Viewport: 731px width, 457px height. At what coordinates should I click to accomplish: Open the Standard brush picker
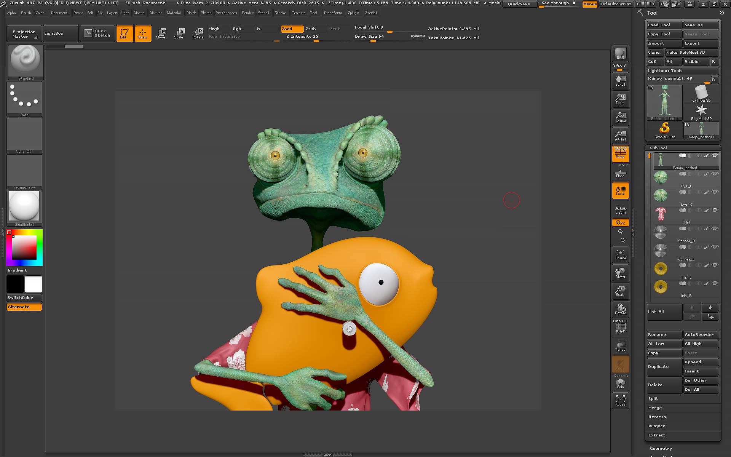click(25, 62)
